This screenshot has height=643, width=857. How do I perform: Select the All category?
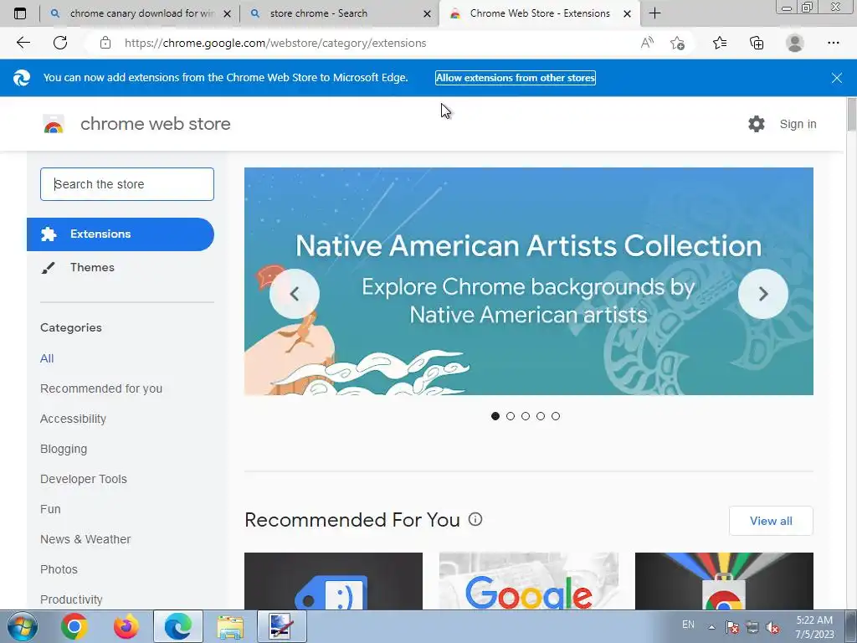point(47,358)
